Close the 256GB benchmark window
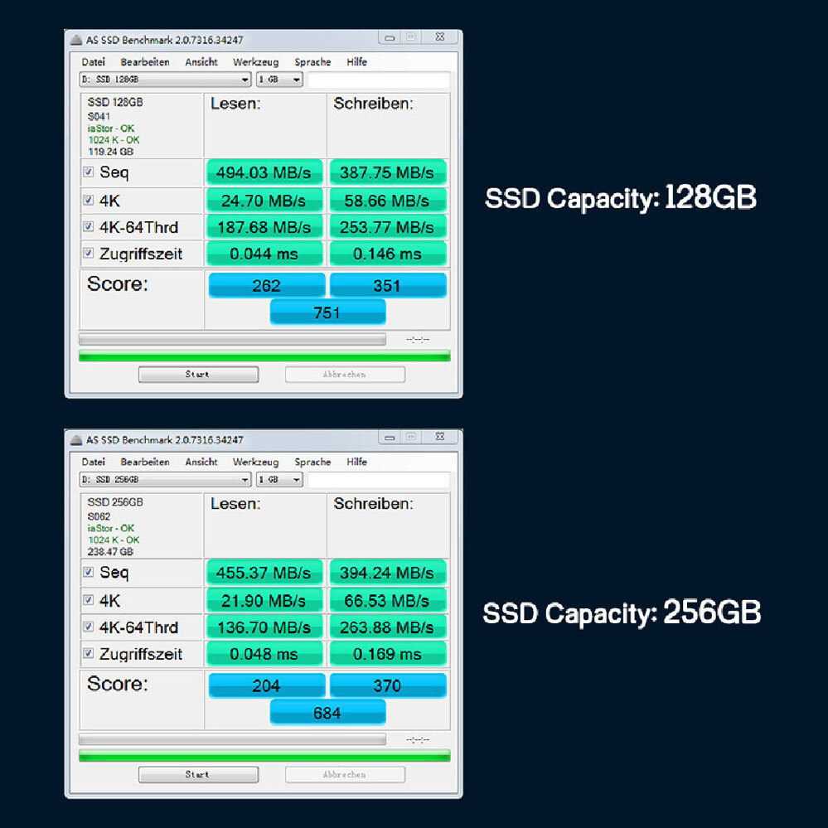This screenshot has width=828, height=828. click(440, 438)
